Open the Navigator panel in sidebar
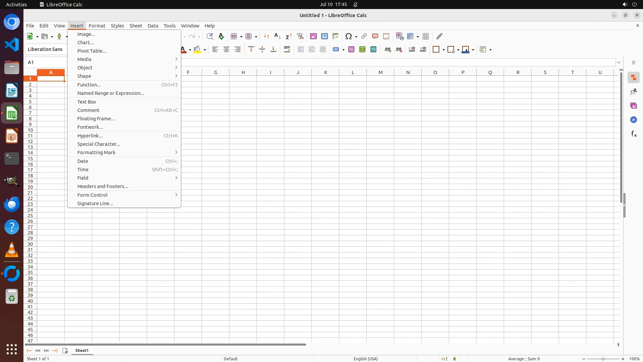Image resolution: width=643 pixels, height=362 pixels. 634,120
